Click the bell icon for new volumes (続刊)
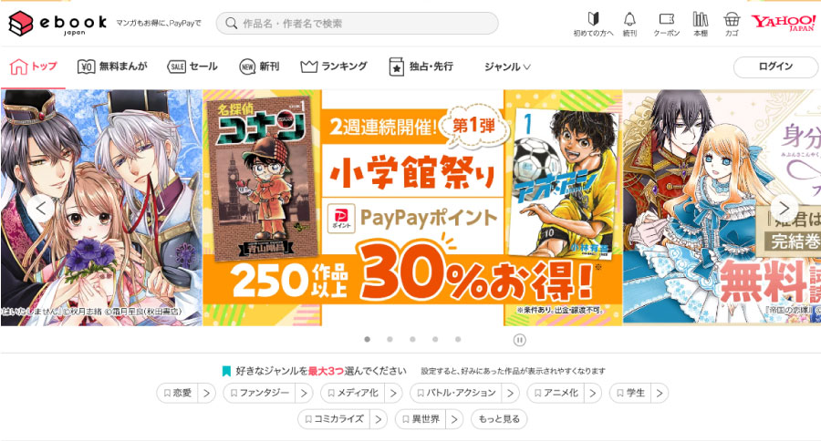This screenshot has height=441, width=821. 629,24
